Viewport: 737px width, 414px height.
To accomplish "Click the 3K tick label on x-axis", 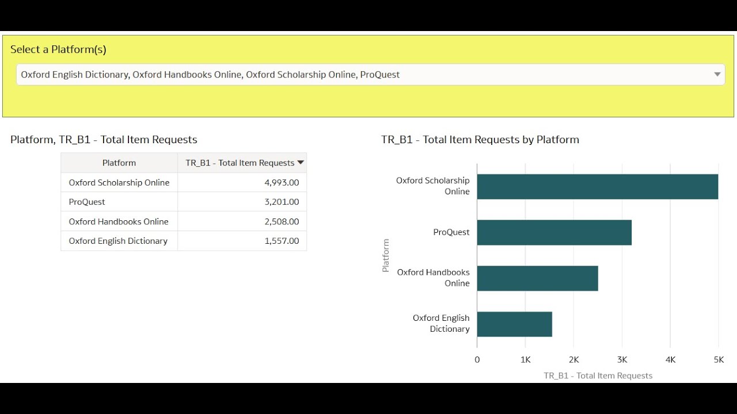I will 622,359.
